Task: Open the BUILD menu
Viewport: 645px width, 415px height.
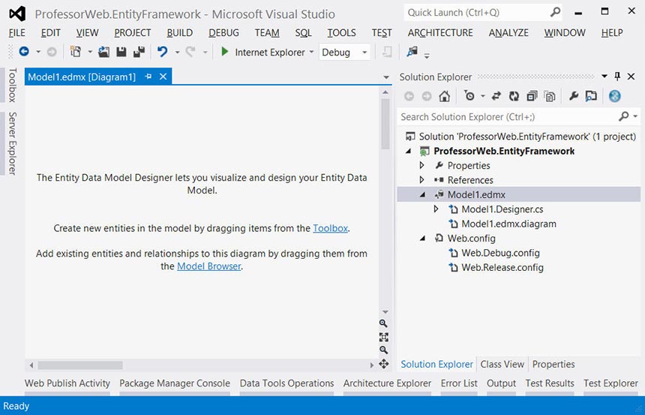Action: pos(180,32)
